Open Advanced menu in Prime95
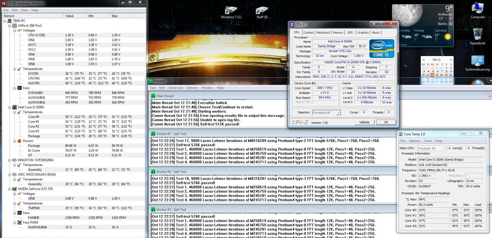 tap(176, 88)
